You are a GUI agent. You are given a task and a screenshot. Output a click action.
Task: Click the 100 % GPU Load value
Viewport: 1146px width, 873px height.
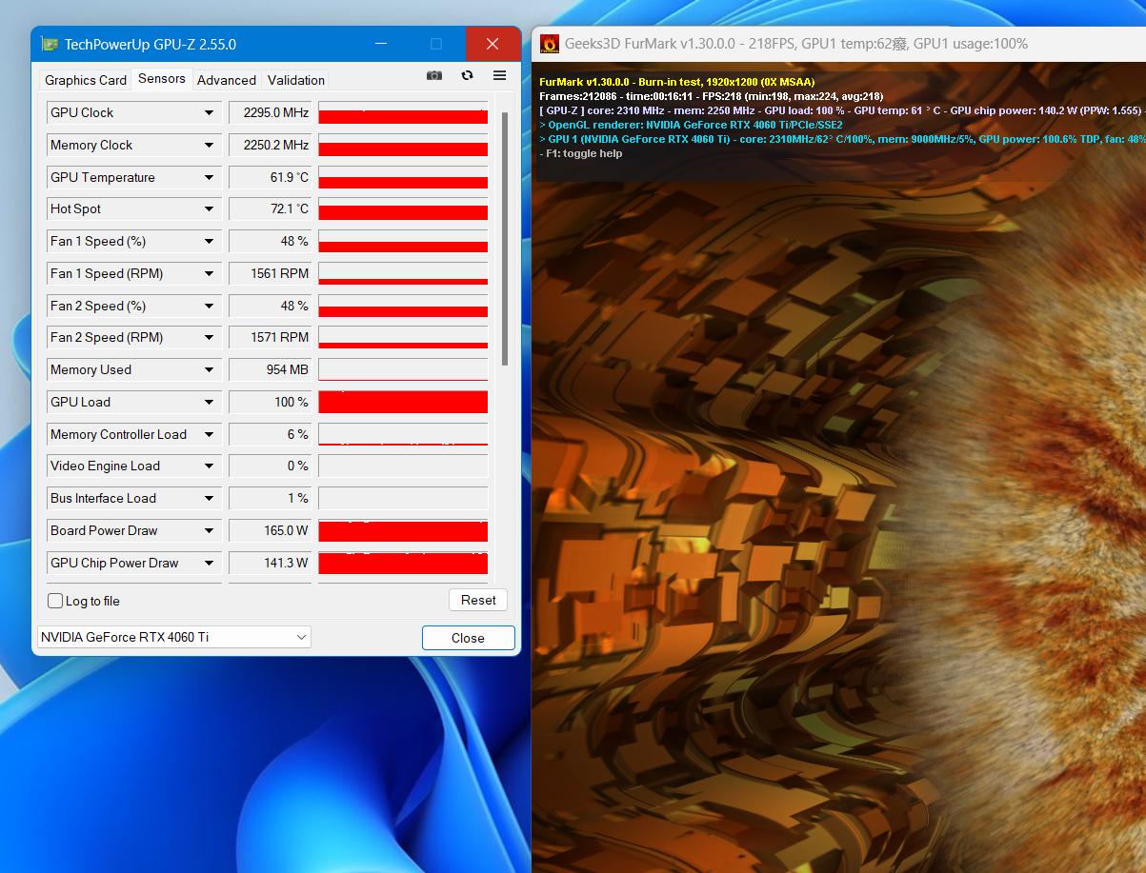[x=271, y=403]
